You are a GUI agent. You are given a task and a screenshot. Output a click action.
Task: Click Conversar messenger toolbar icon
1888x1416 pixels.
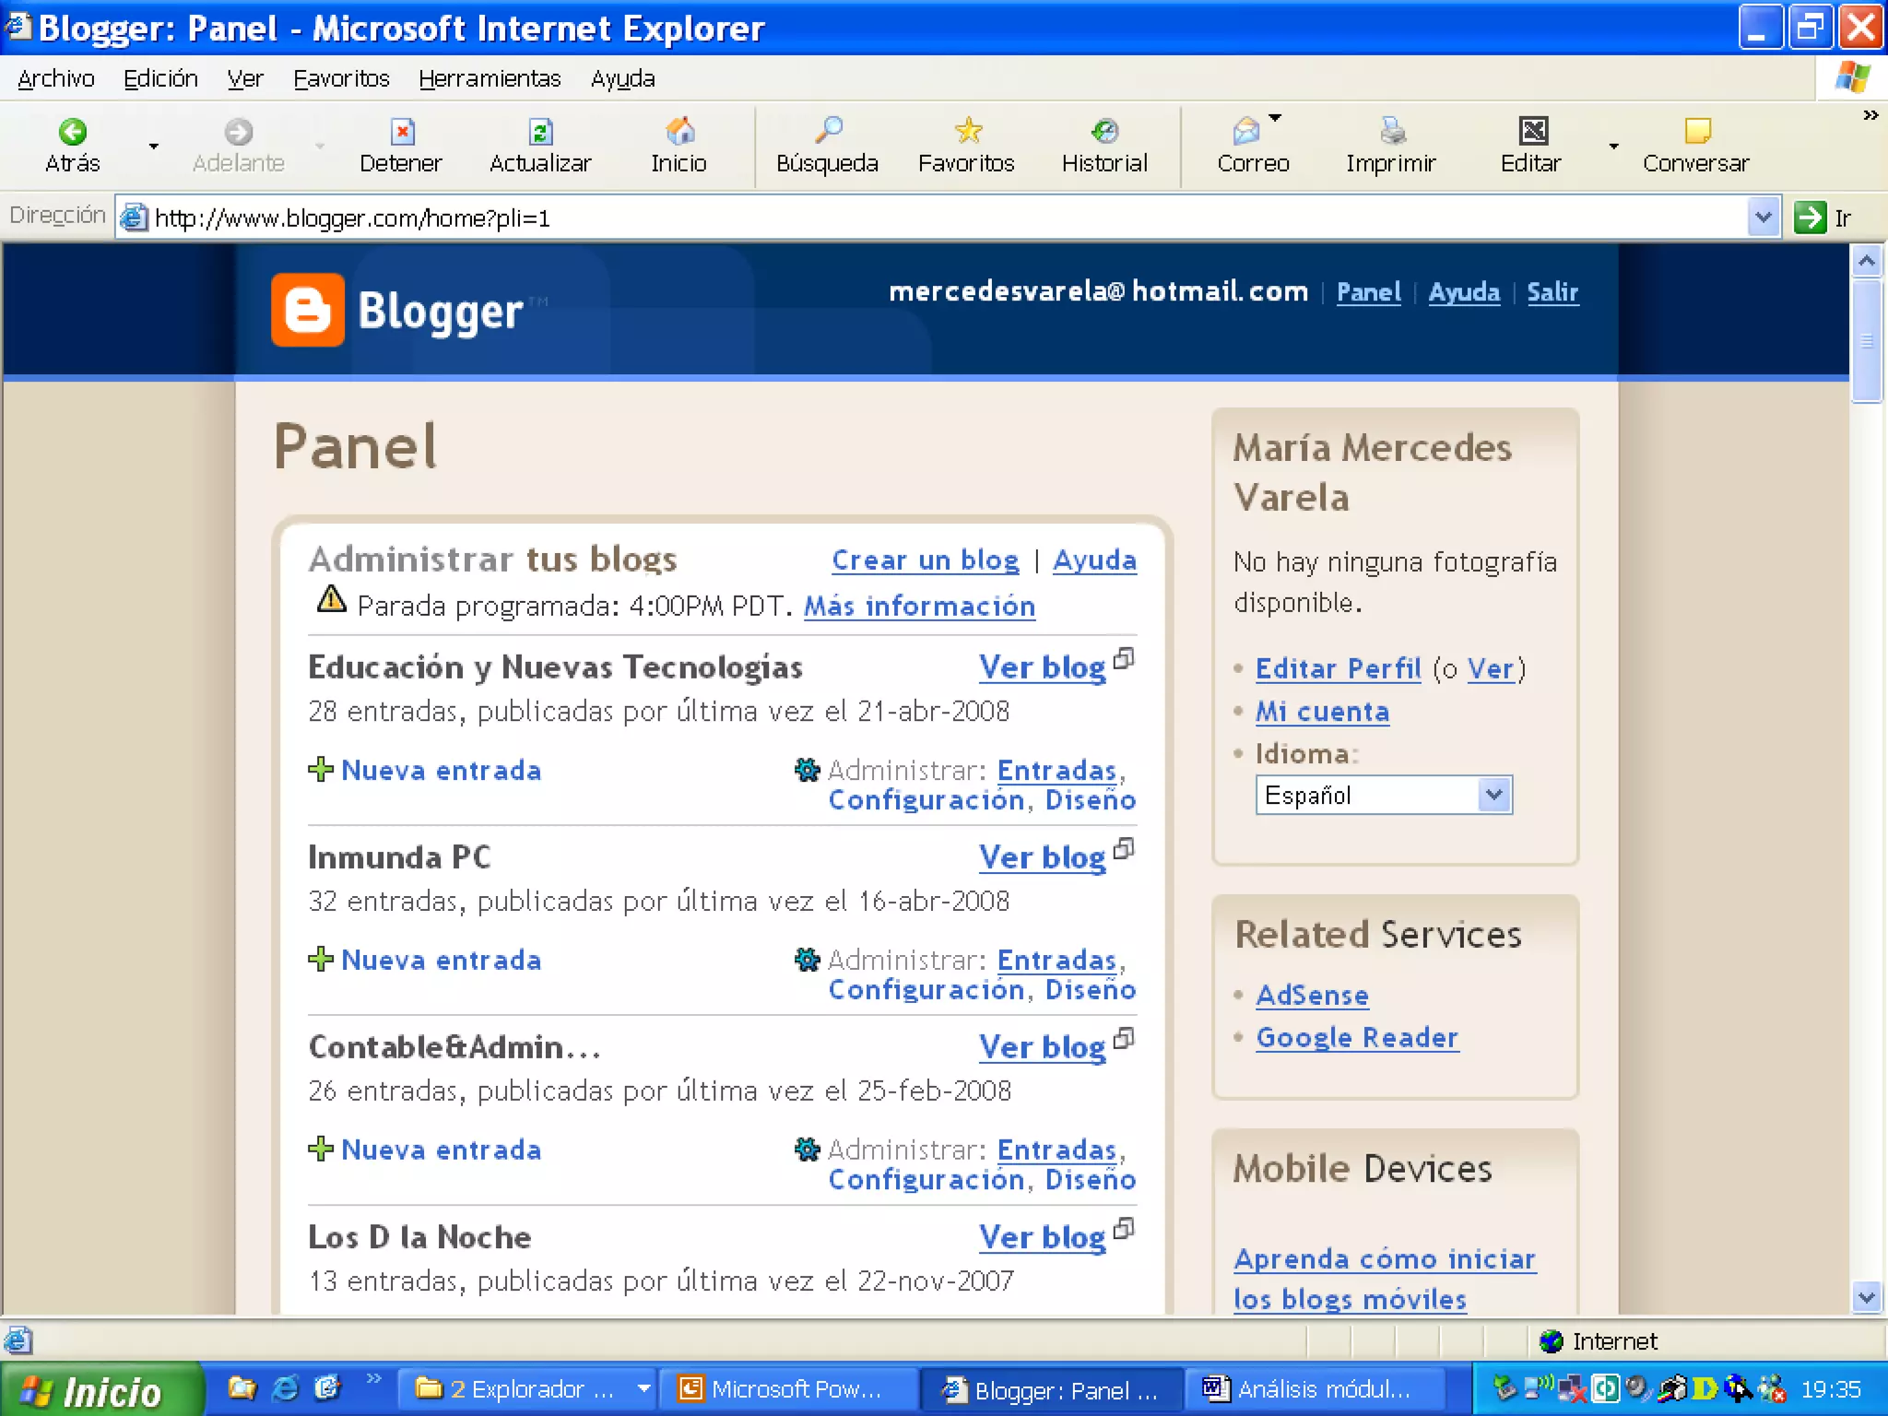coord(1696,133)
